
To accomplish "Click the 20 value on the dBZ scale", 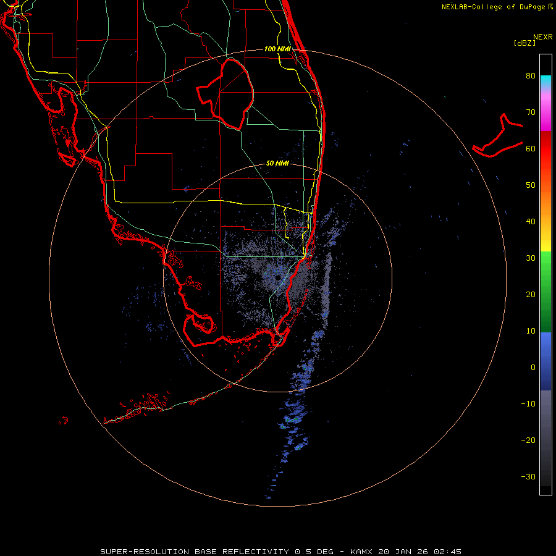I will point(531,295).
